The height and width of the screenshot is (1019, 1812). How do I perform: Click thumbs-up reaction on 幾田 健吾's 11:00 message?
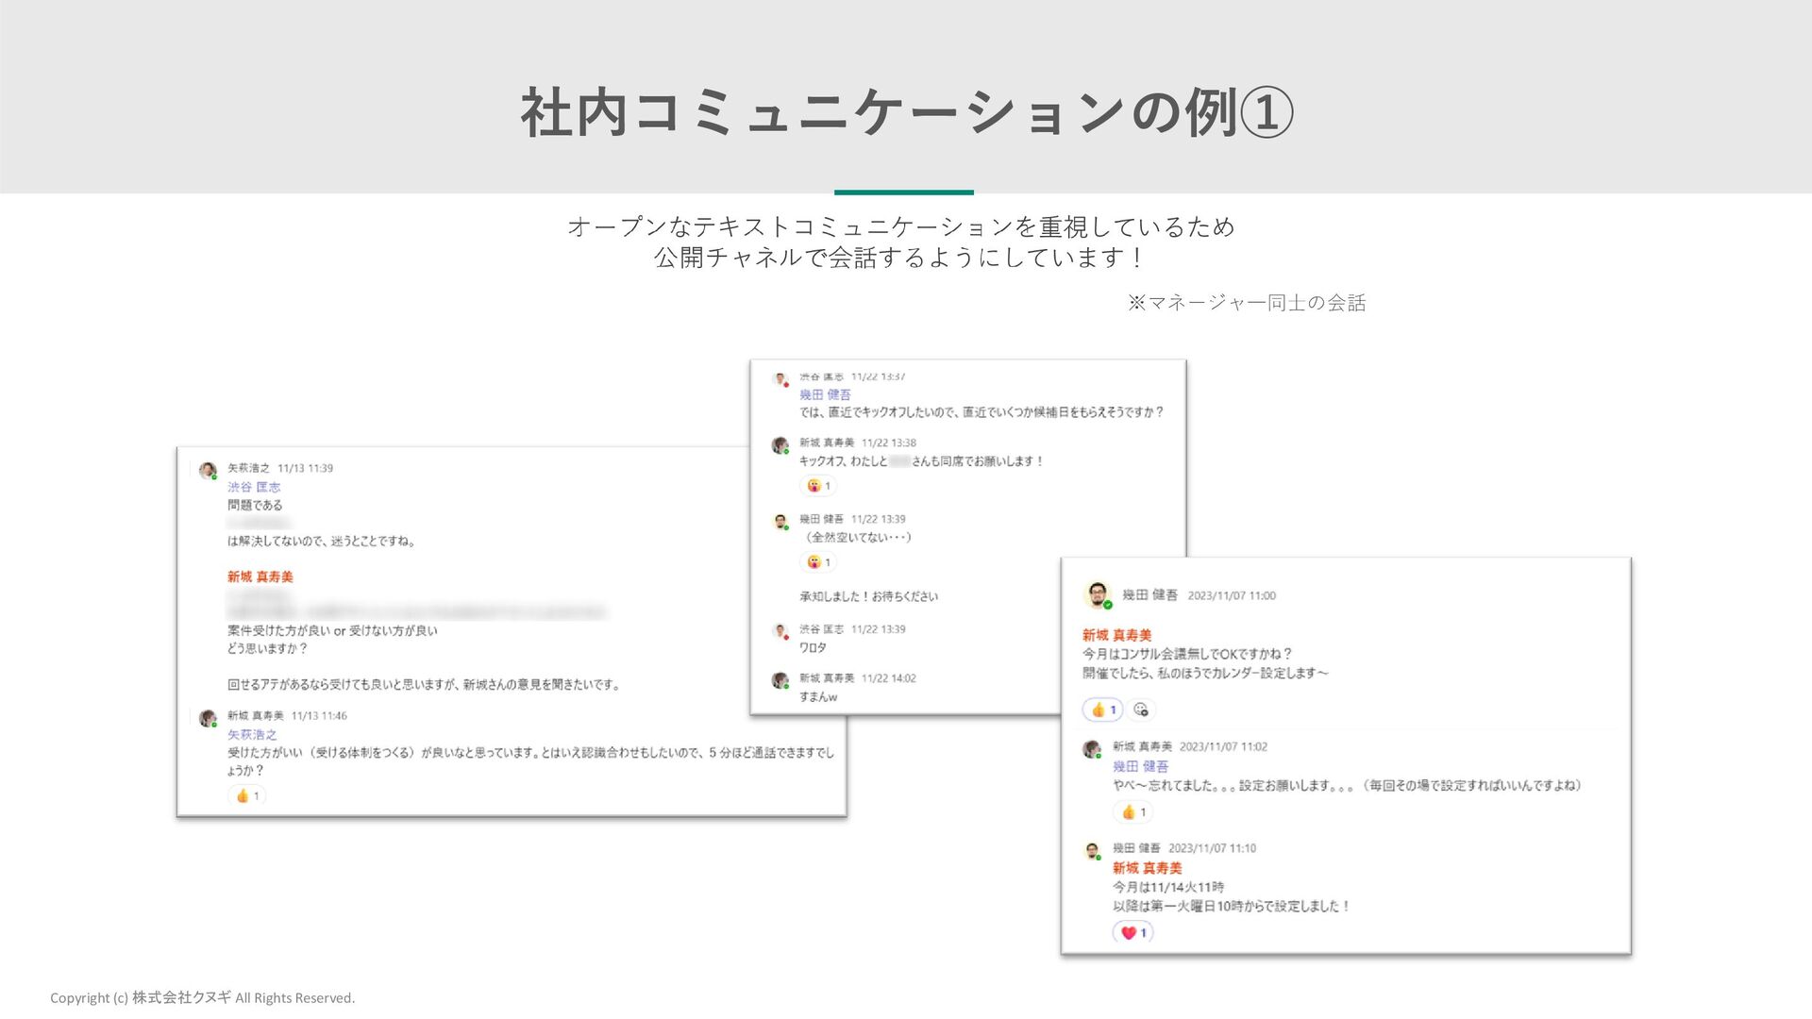(x=1102, y=710)
